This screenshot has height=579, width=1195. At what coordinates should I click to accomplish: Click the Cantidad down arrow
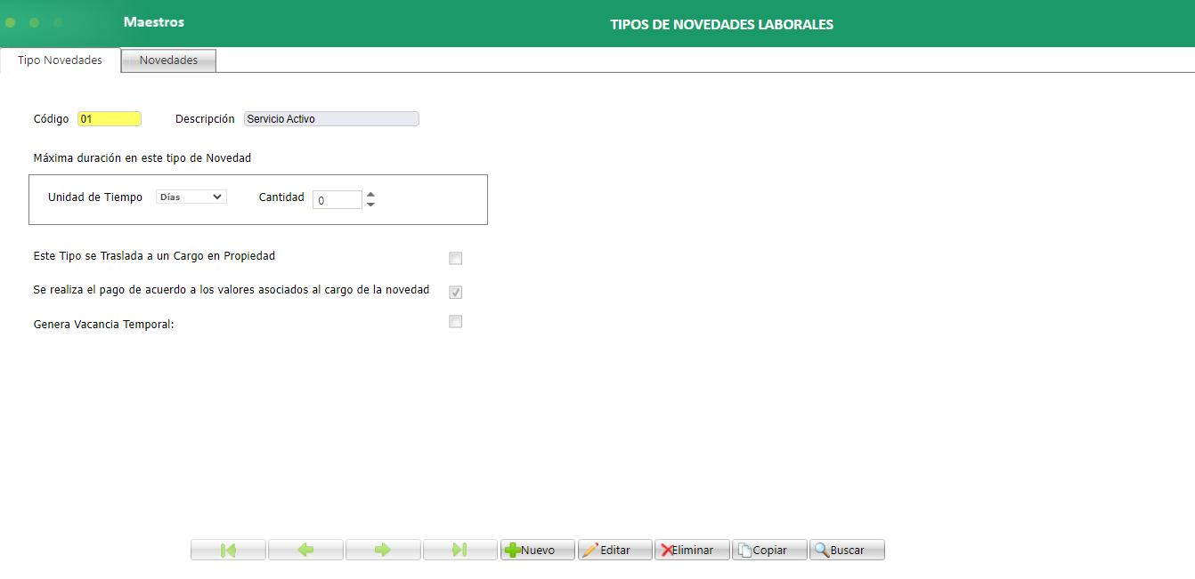(370, 204)
